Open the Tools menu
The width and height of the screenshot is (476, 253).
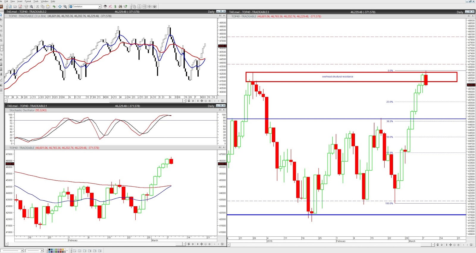pos(36,1)
